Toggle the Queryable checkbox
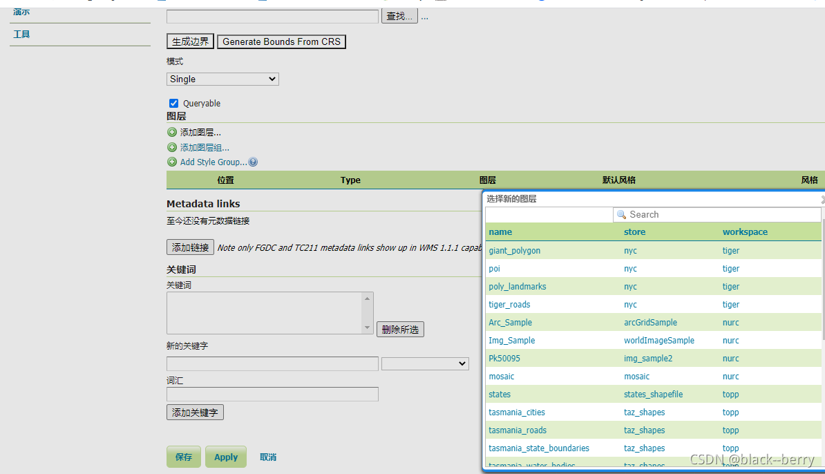This screenshot has height=474, width=825. (x=173, y=103)
